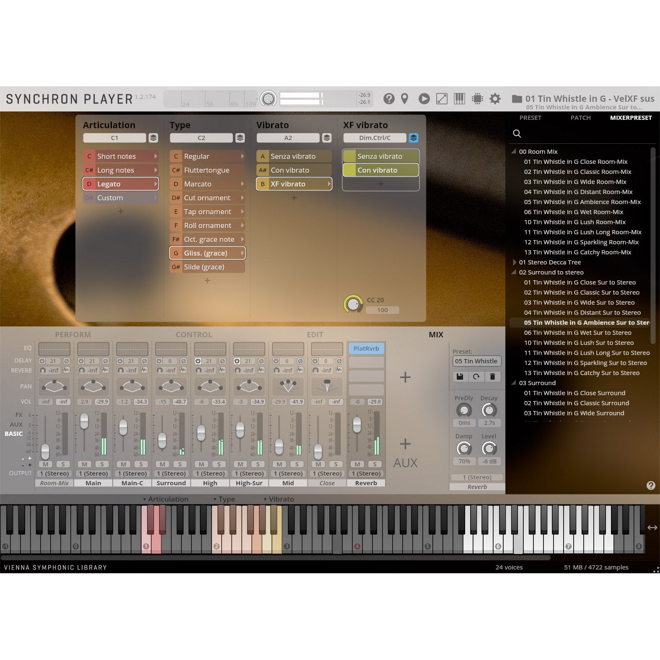Click the reverb Decay knob
Viewport: 660px width, 660px height.
coord(489,410)
